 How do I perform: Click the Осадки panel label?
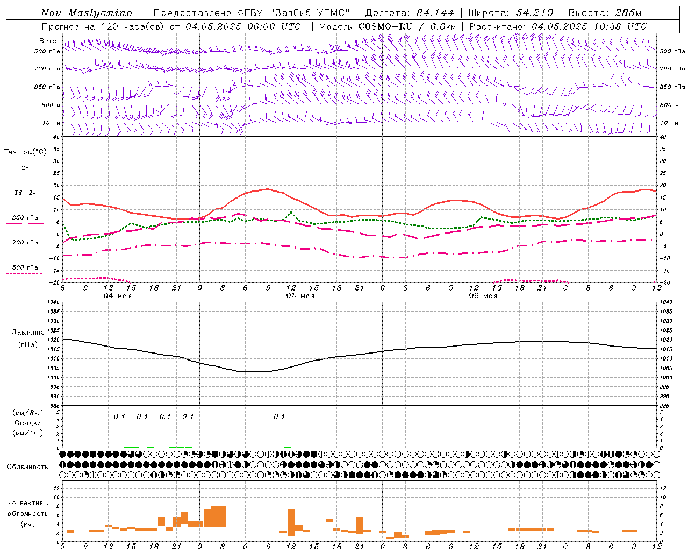27,423
